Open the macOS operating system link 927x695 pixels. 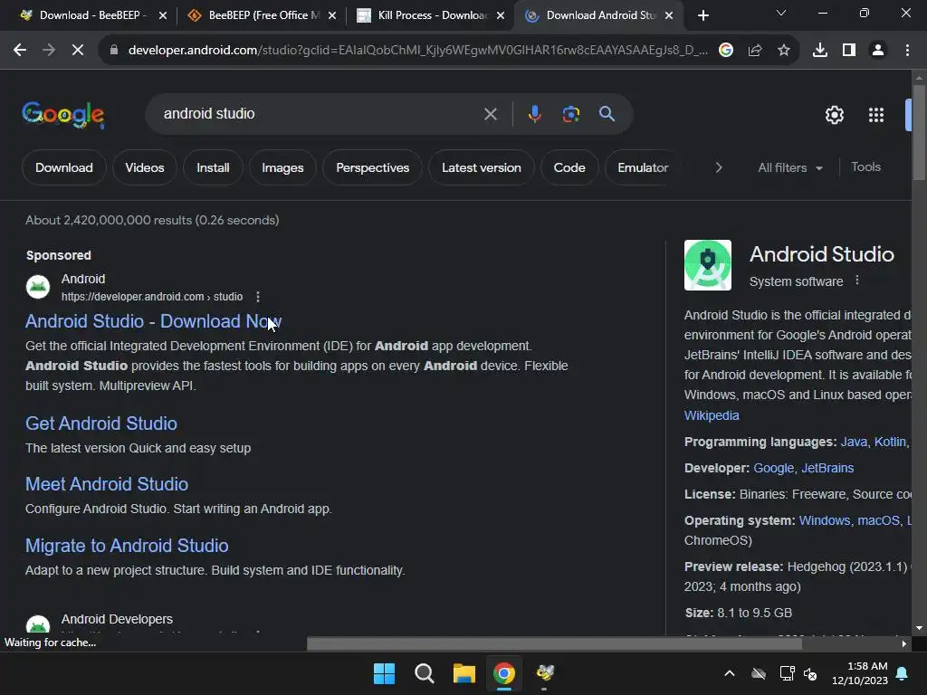(878, 520)
